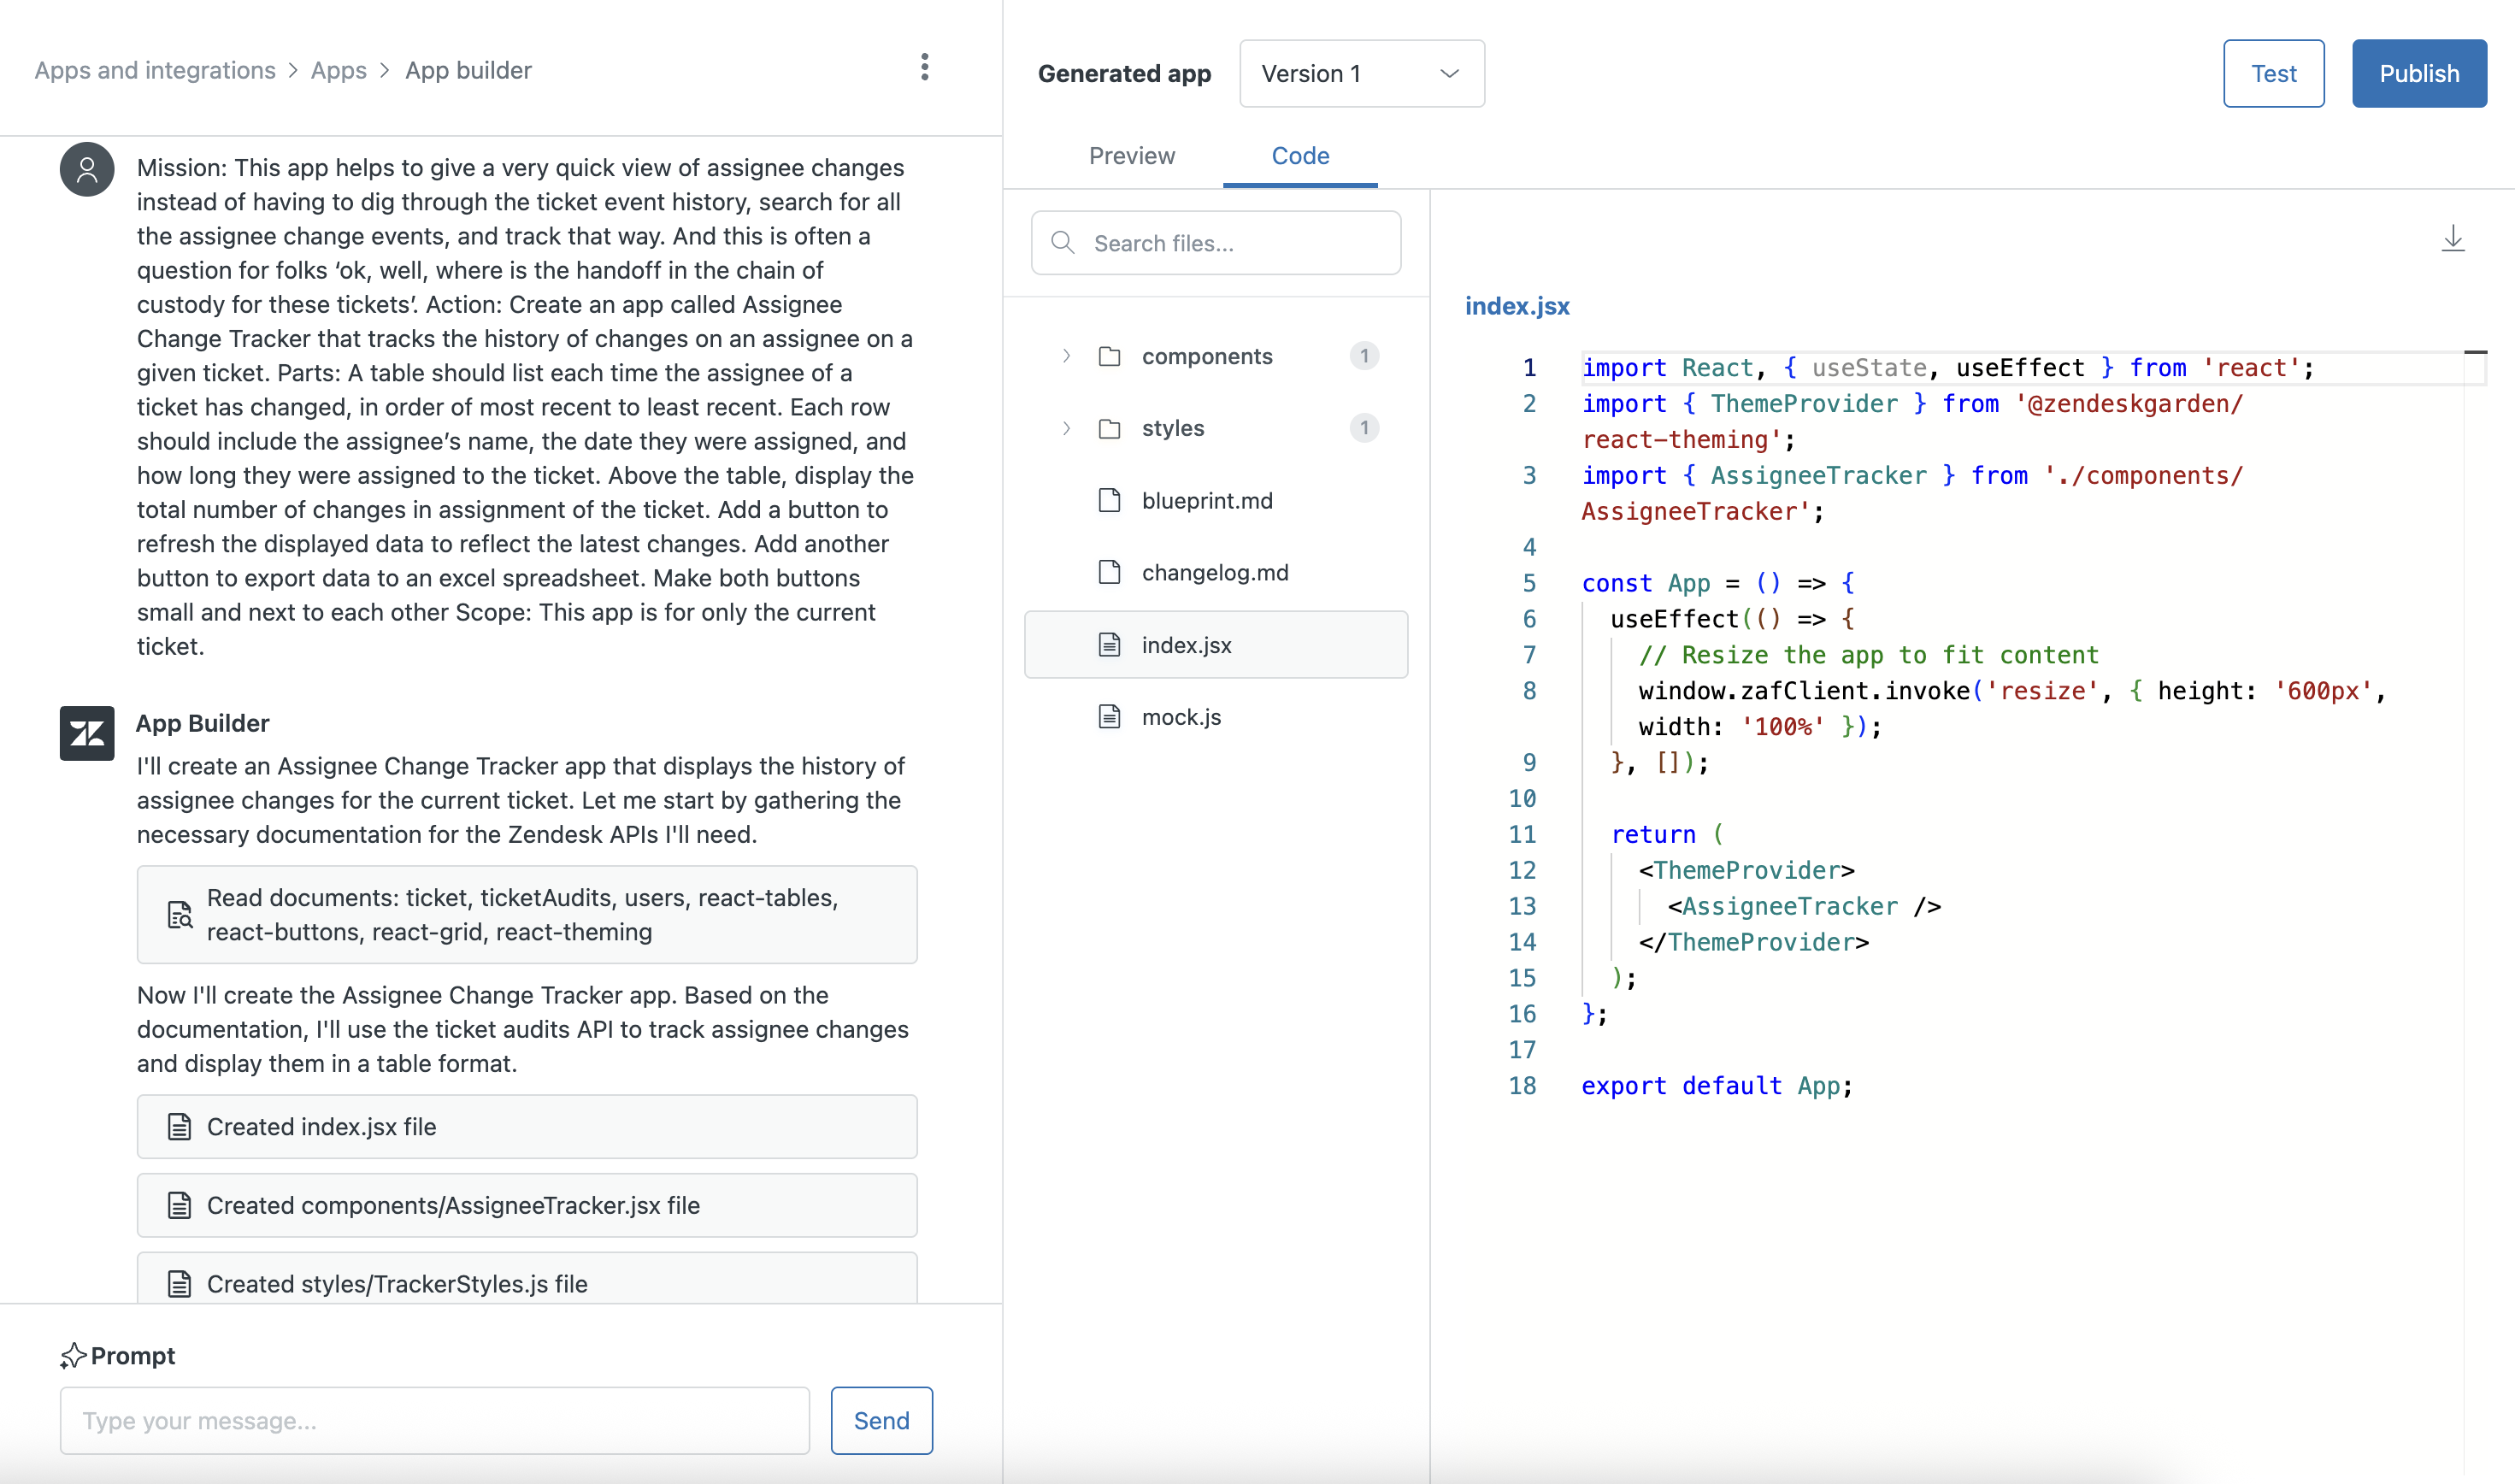Expand the components folder chevron
2515x1484 pixels.
[x=1066, y=356]
